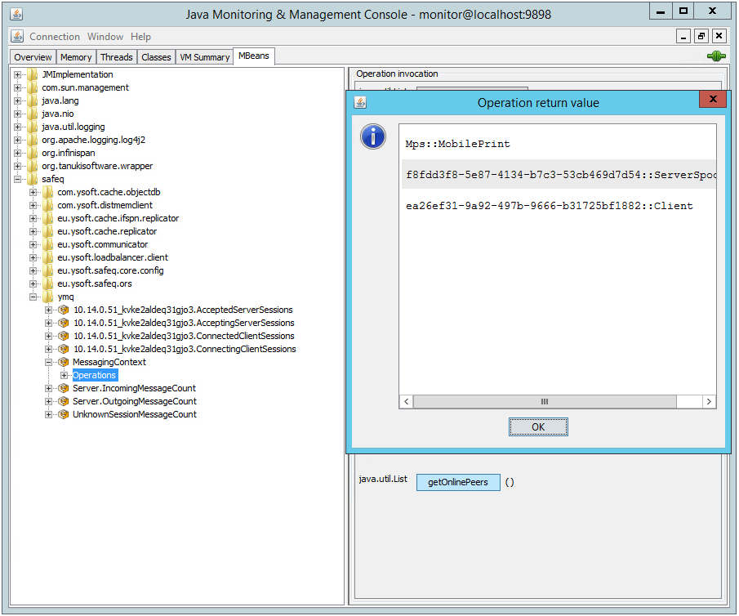Select the ServerSpooler peer row in the result list
The image size is (739, 616).
coord(559,175)
